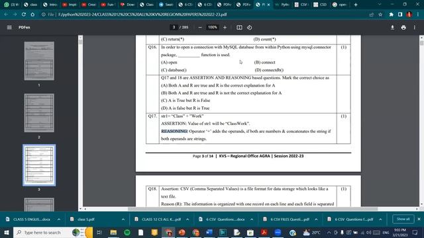
Task: Expand options for 6 CSV Questions f...pdf download
Action: click(x=380, y=219)
